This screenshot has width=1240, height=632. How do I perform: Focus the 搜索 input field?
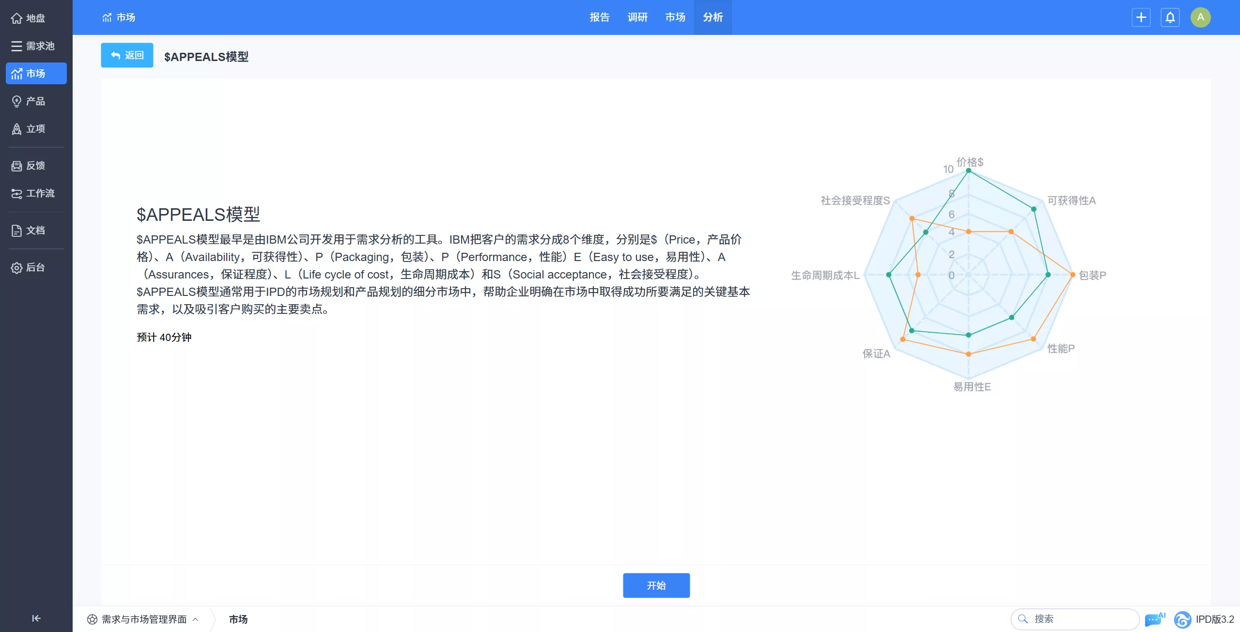(1075, 619)
